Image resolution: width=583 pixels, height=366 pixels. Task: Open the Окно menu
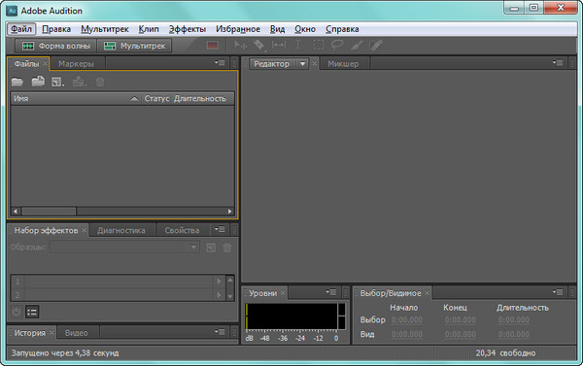point(305,29)
